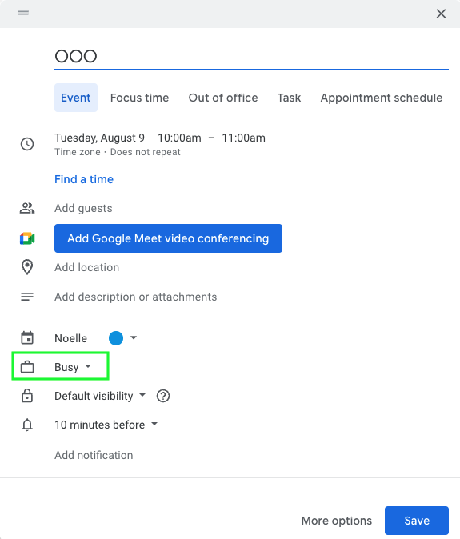This screenshot has width=460, height=539.
Task: Expand the Default visibility dropdown
Action: point(100,396)
